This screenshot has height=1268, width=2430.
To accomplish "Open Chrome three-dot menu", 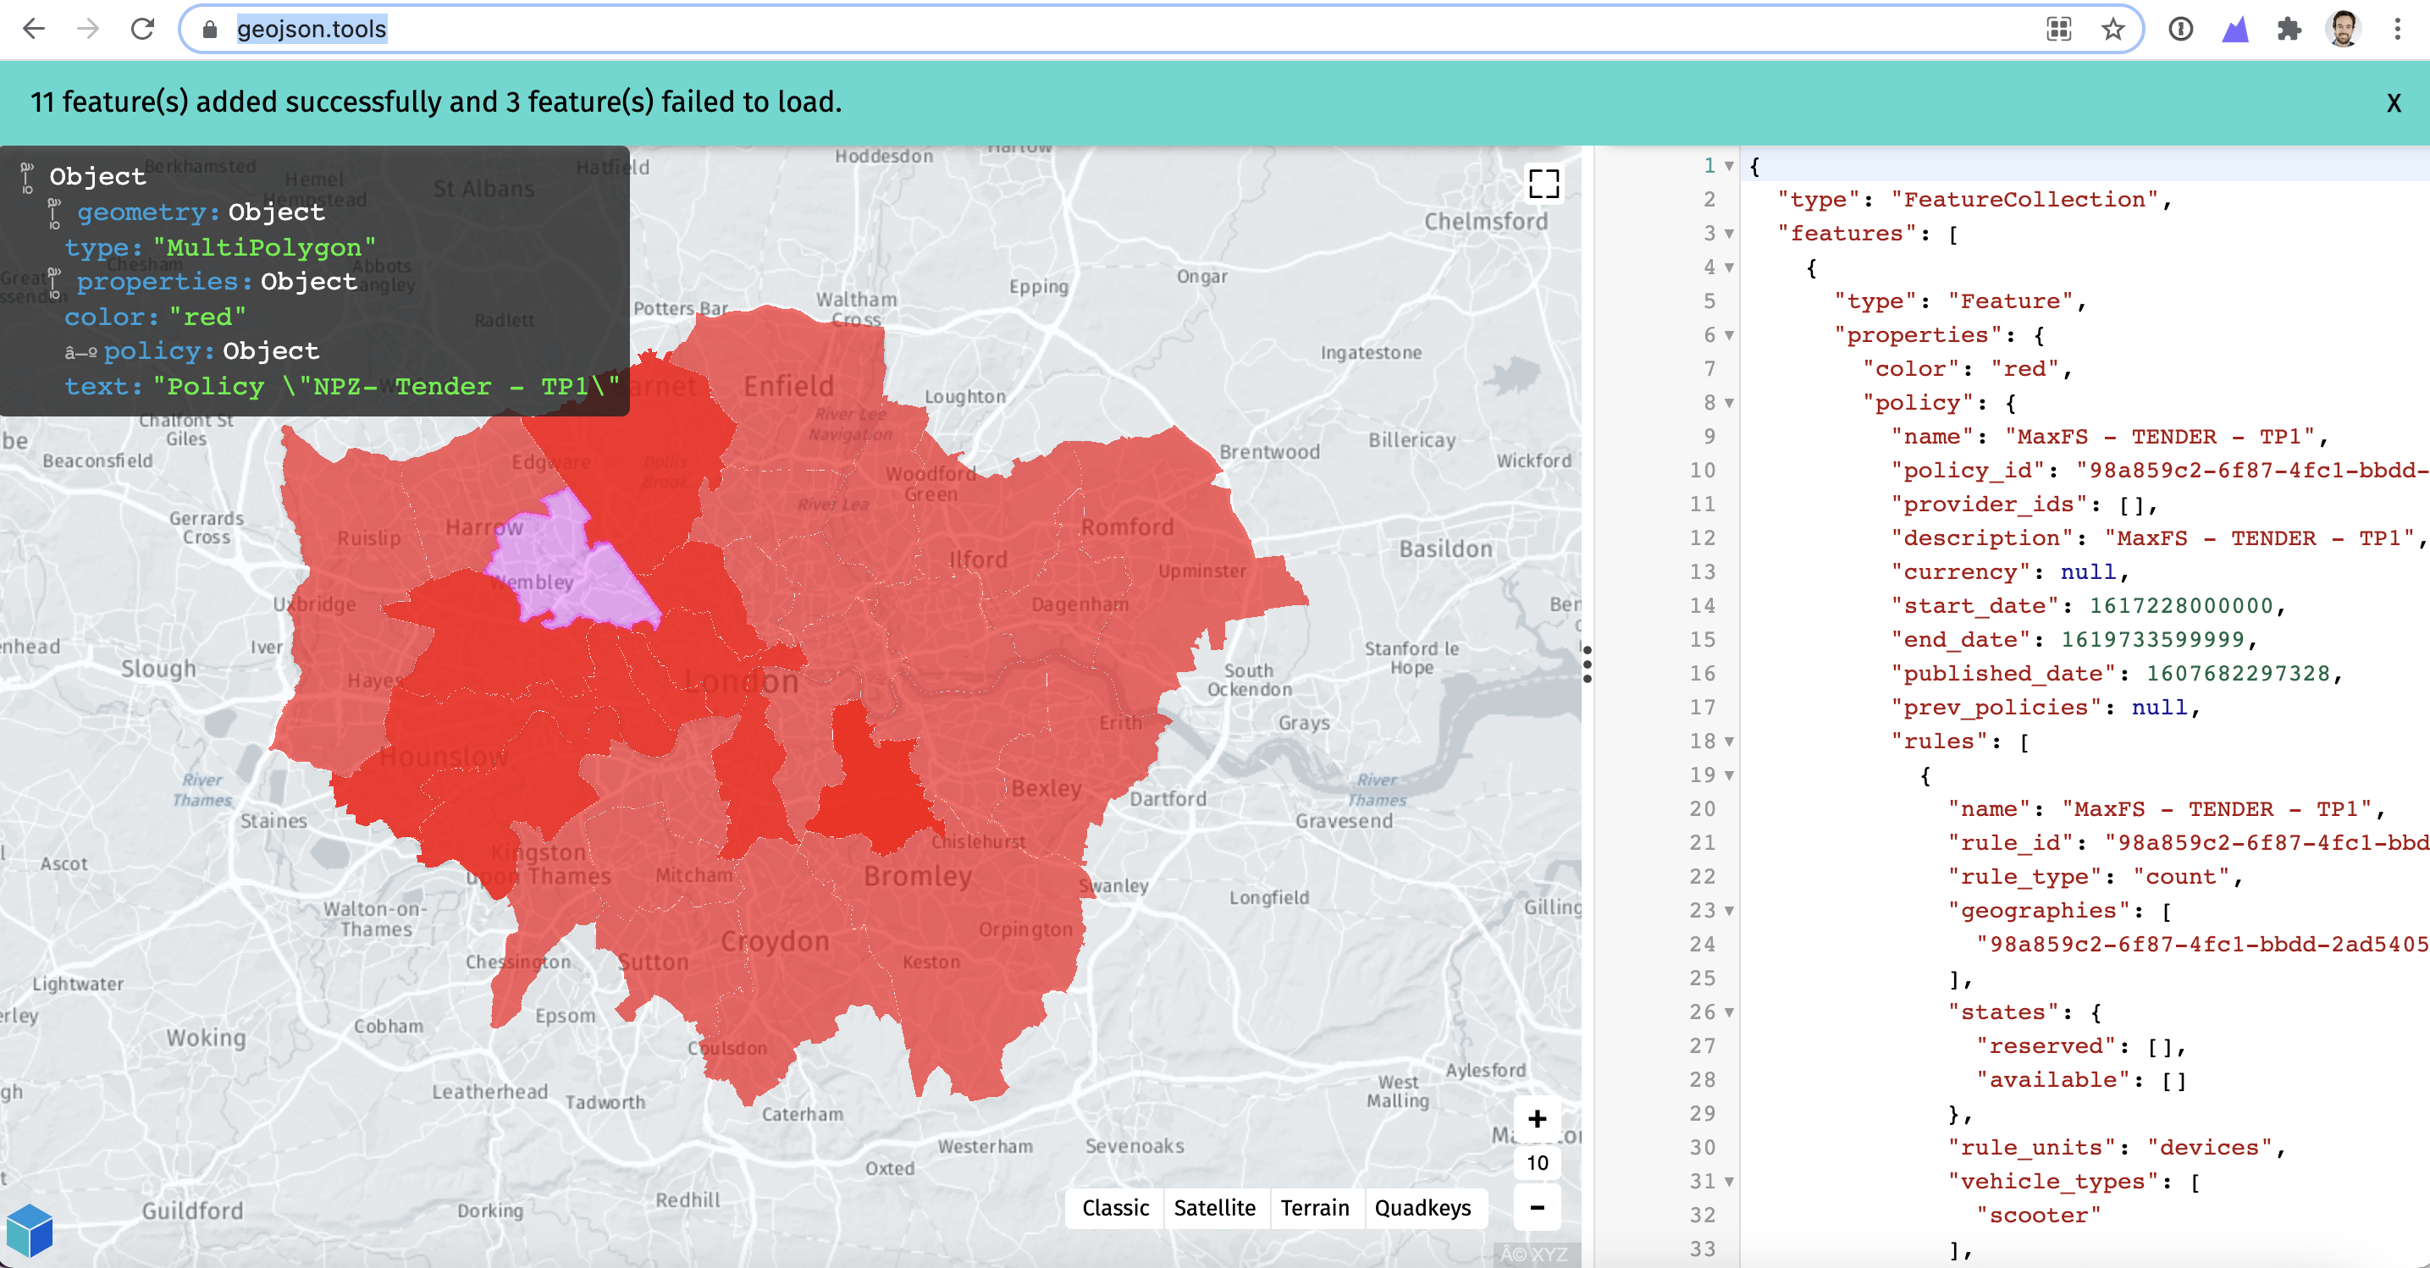I will (2397, 30).
